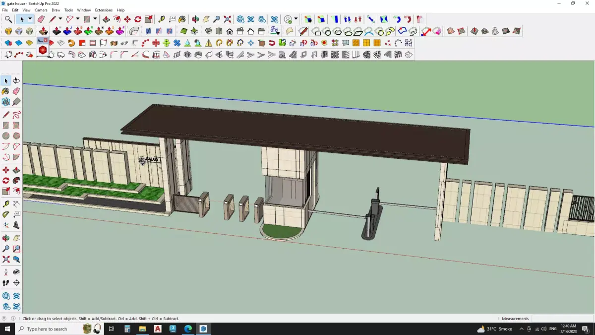Click the ENG language indicator
Image resolution: width=595 pixels, height=335 pixels.
click(553, 329)
